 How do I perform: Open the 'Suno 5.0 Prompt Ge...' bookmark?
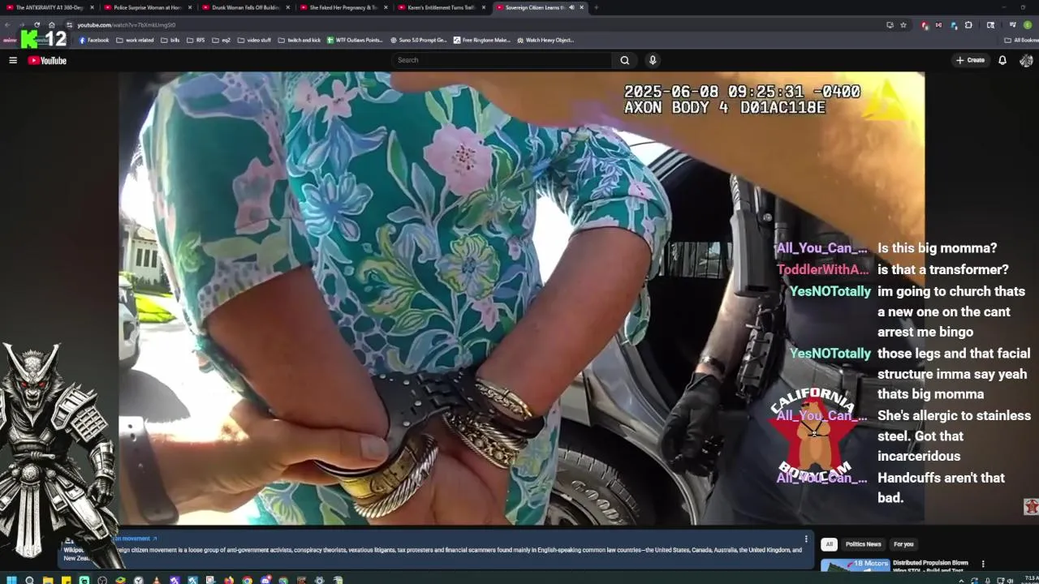pos(418,40)
